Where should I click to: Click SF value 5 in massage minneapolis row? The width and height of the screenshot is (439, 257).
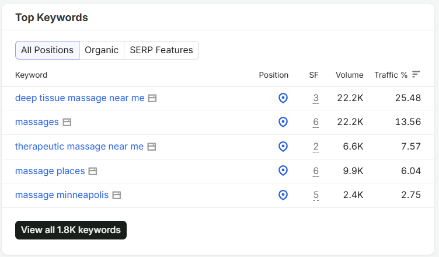click(316, 195)
